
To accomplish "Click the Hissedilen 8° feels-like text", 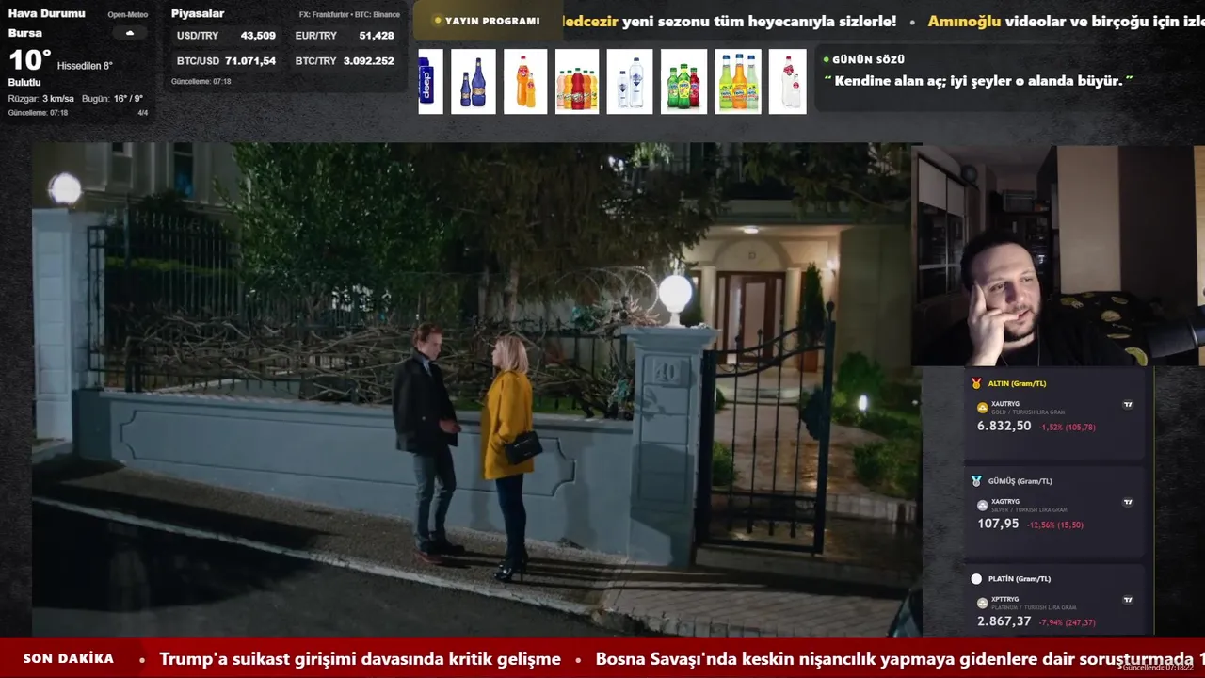I will tap(85, 66).
